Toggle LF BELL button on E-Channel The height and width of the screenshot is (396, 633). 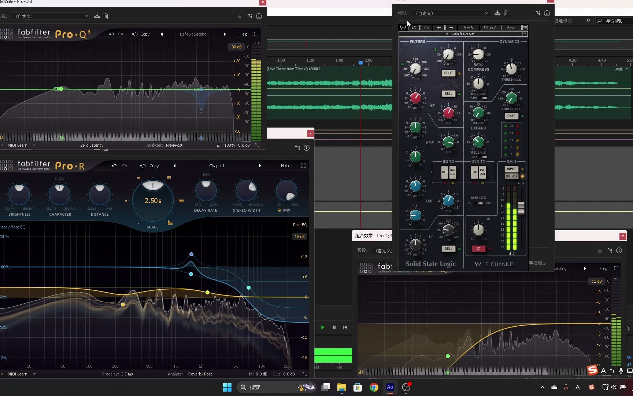point(448,249)
